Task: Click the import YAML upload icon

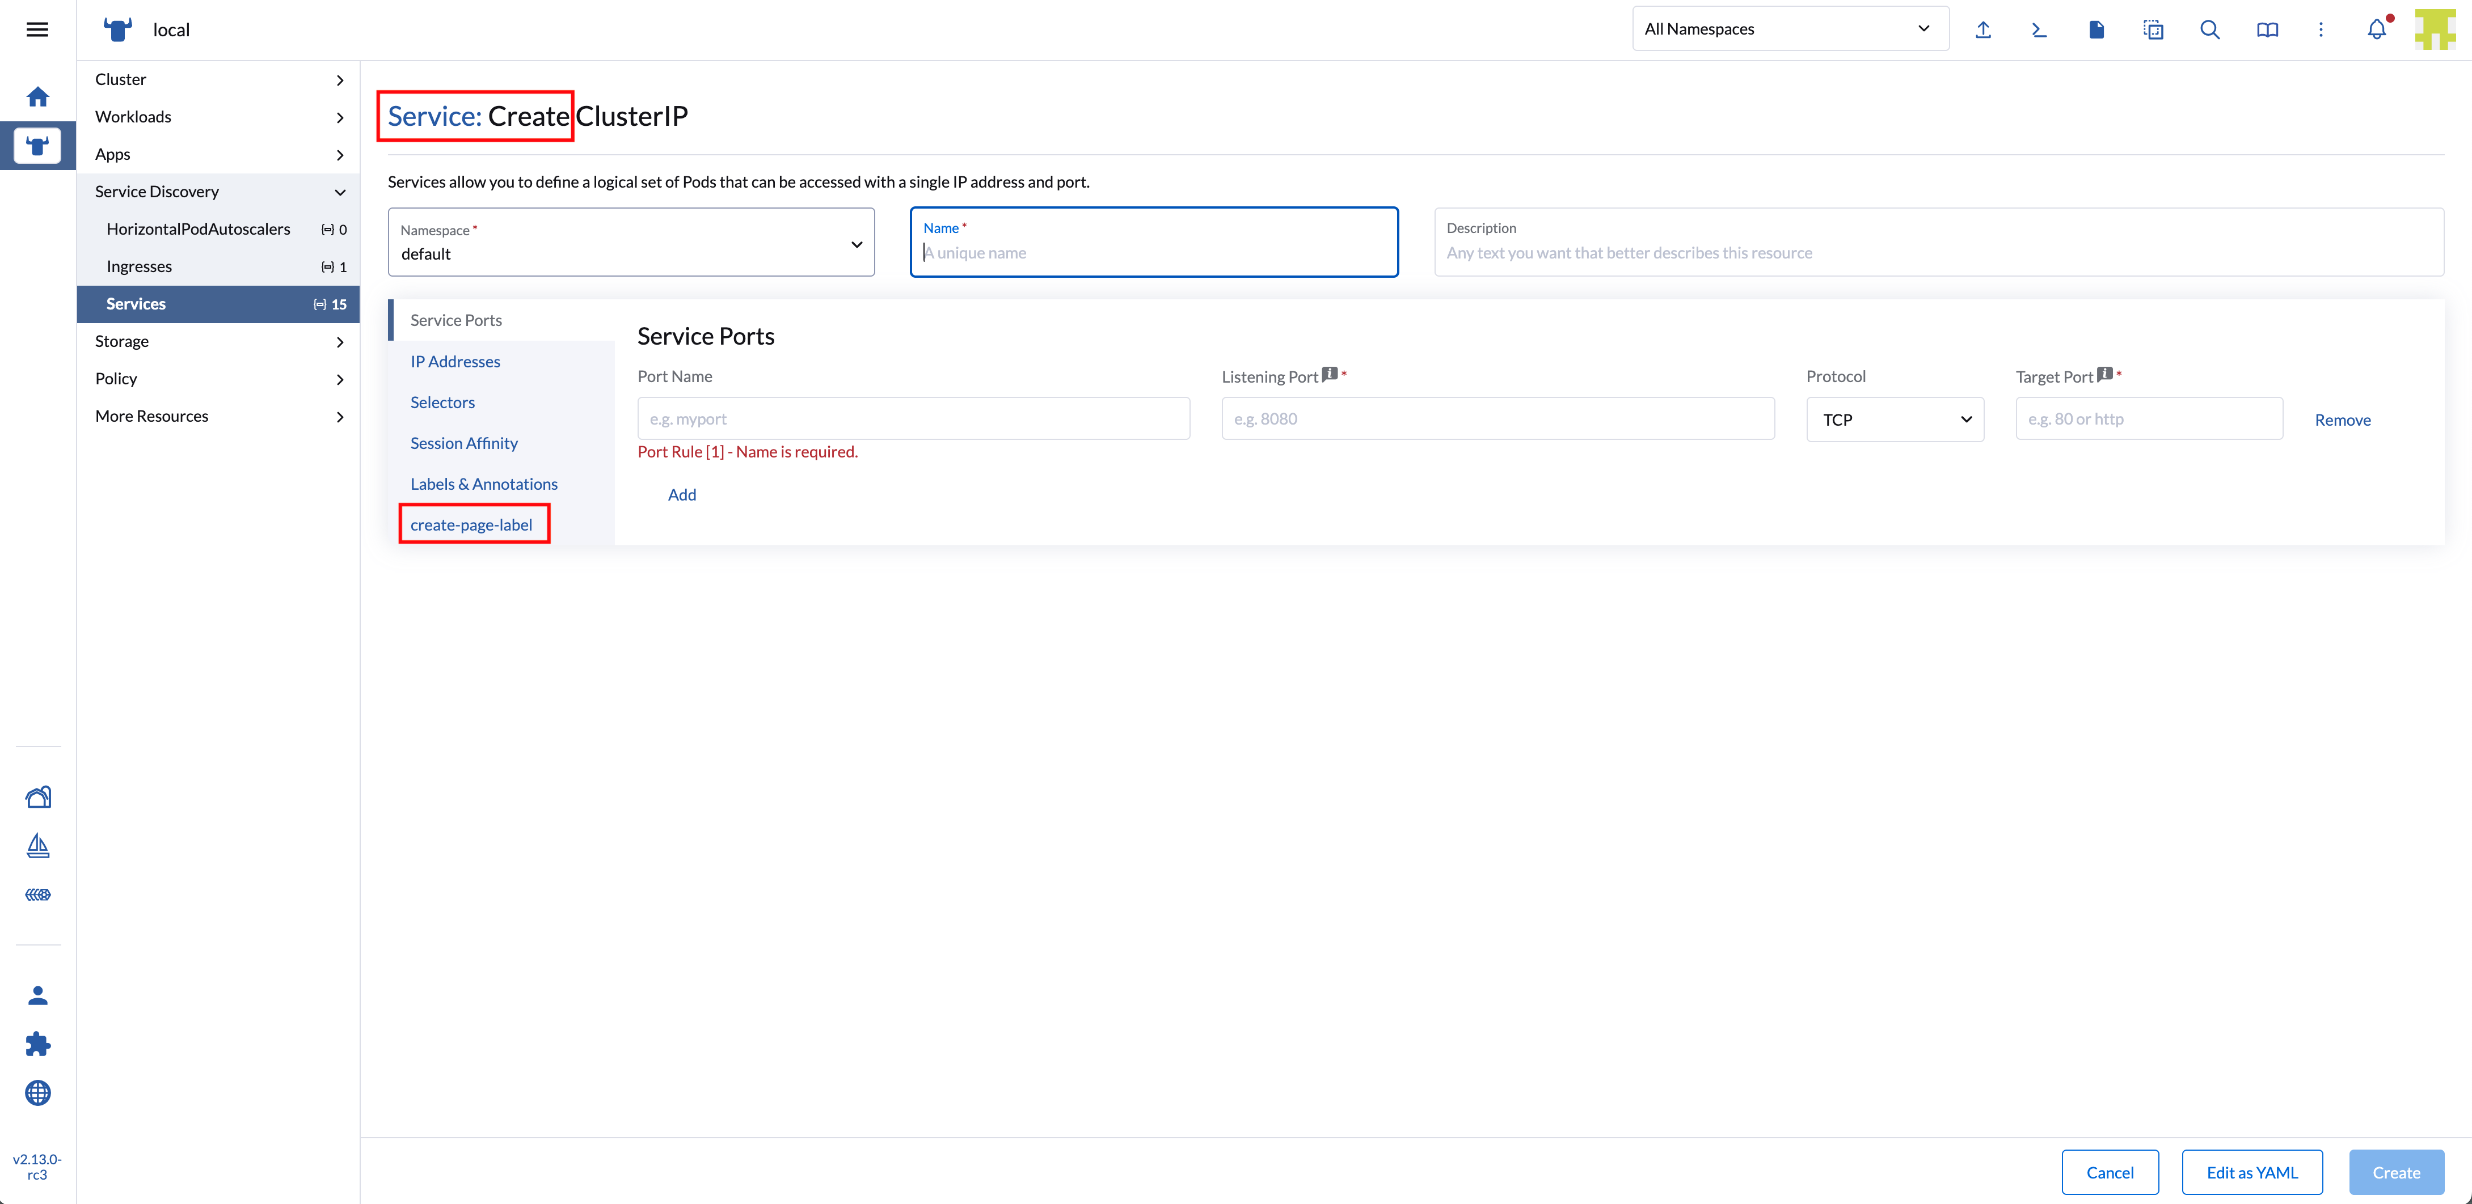Action: point(1982,29)
